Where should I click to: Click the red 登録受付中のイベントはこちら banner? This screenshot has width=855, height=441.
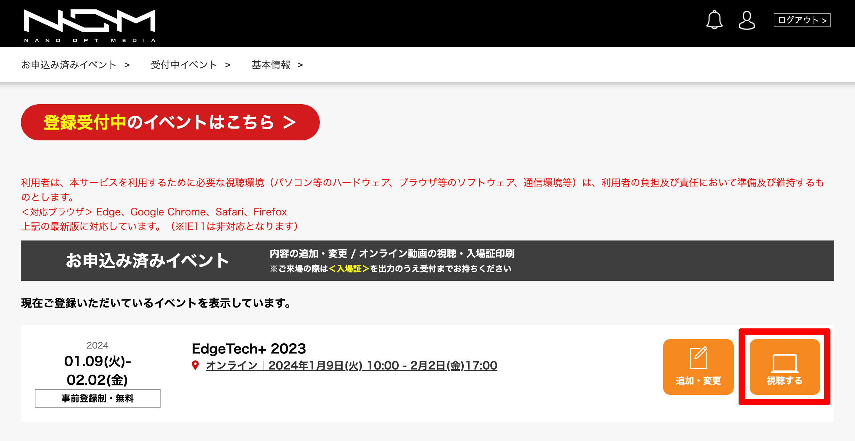170,122
